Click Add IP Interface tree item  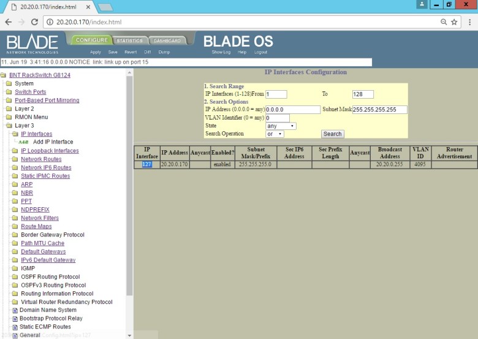pyautogui.click(x=53, y=142)
